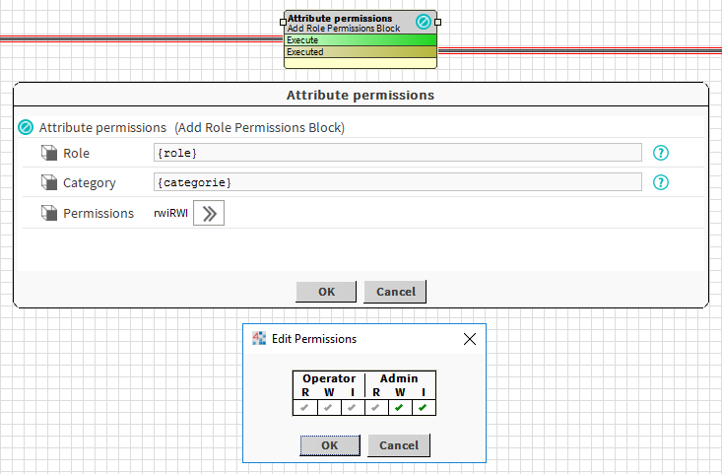Cancel the Attribute permissions dialog
The width and height of the screenshot is (722, 474).
click(395, 292)
